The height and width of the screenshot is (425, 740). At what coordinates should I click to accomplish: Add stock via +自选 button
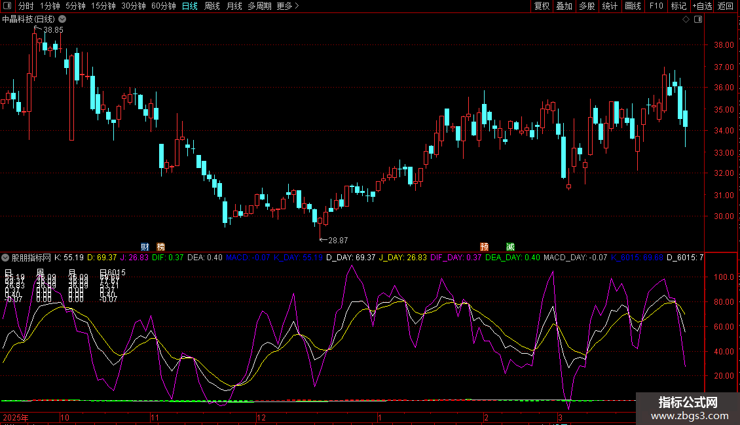click(702, 6)
